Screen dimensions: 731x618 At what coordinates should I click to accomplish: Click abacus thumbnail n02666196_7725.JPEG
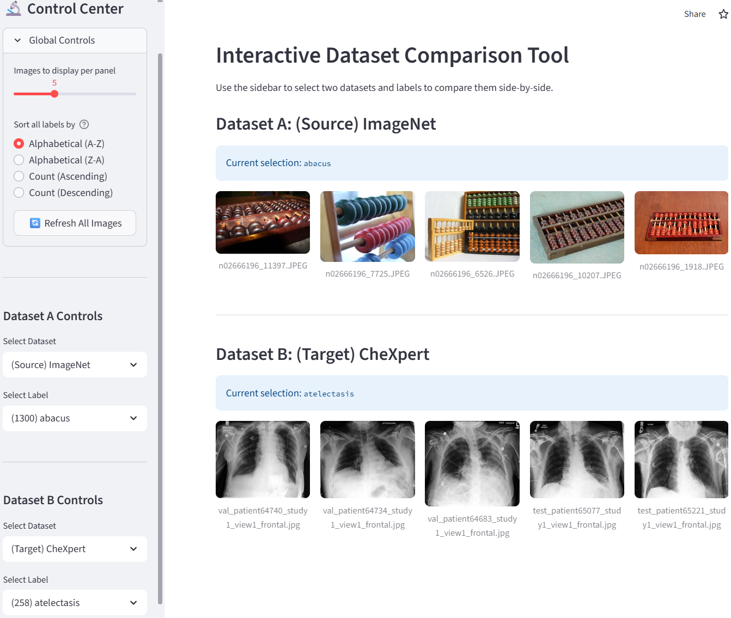[368, 227]
